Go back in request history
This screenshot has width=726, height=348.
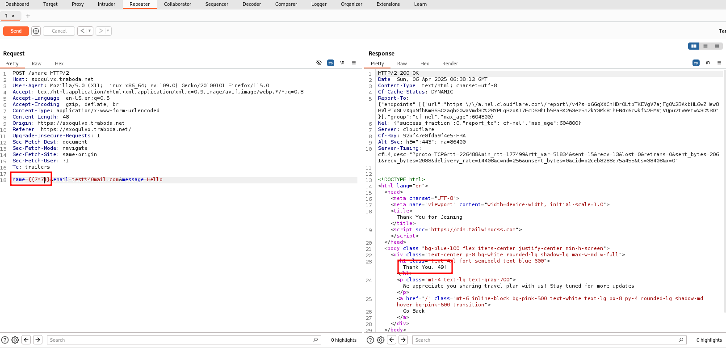pyautogui.click(x=83, y=31)
